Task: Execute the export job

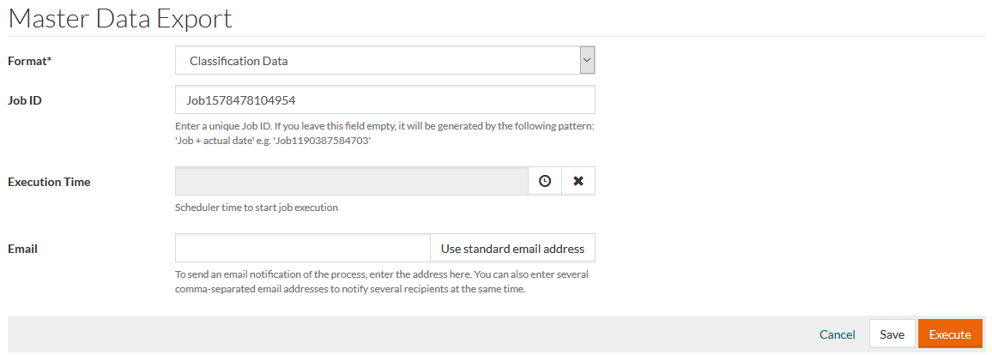Action: (950, 334)
